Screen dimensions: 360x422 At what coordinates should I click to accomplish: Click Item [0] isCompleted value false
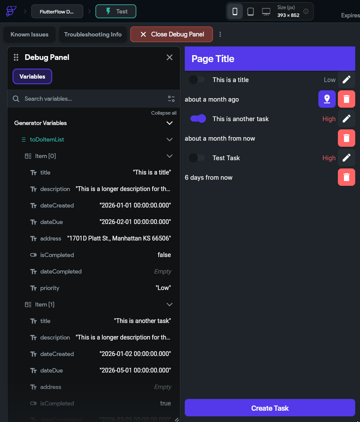[164, 255]
